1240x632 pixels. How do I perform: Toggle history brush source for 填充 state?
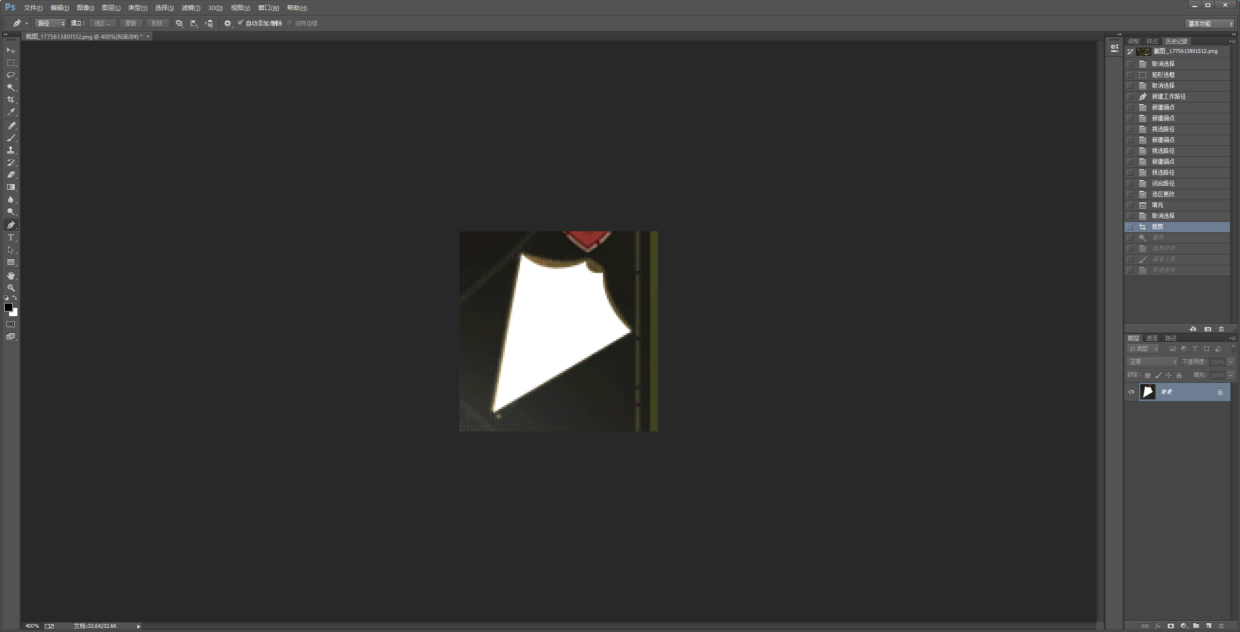coord(1130,205)
